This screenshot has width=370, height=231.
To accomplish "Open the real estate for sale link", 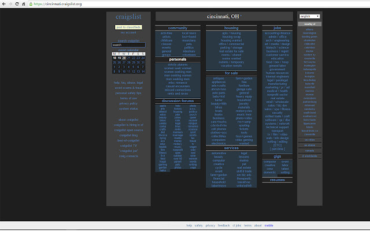I will click(x=231, y=51).
